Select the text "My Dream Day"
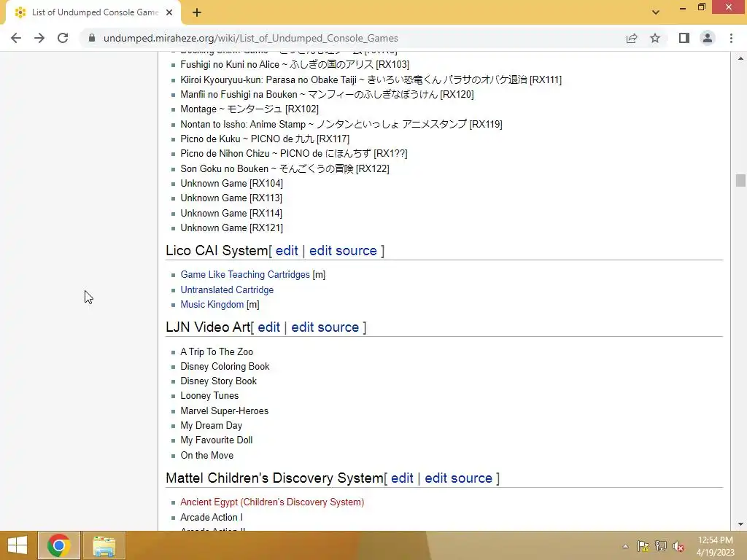This screenshot has width=747, height=560. coord(211,426)
